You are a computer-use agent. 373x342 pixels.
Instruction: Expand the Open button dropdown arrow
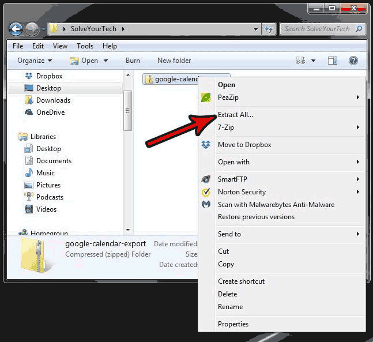coord(106,61)
